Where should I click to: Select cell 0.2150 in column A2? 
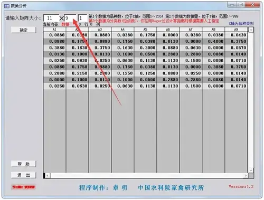77,73
